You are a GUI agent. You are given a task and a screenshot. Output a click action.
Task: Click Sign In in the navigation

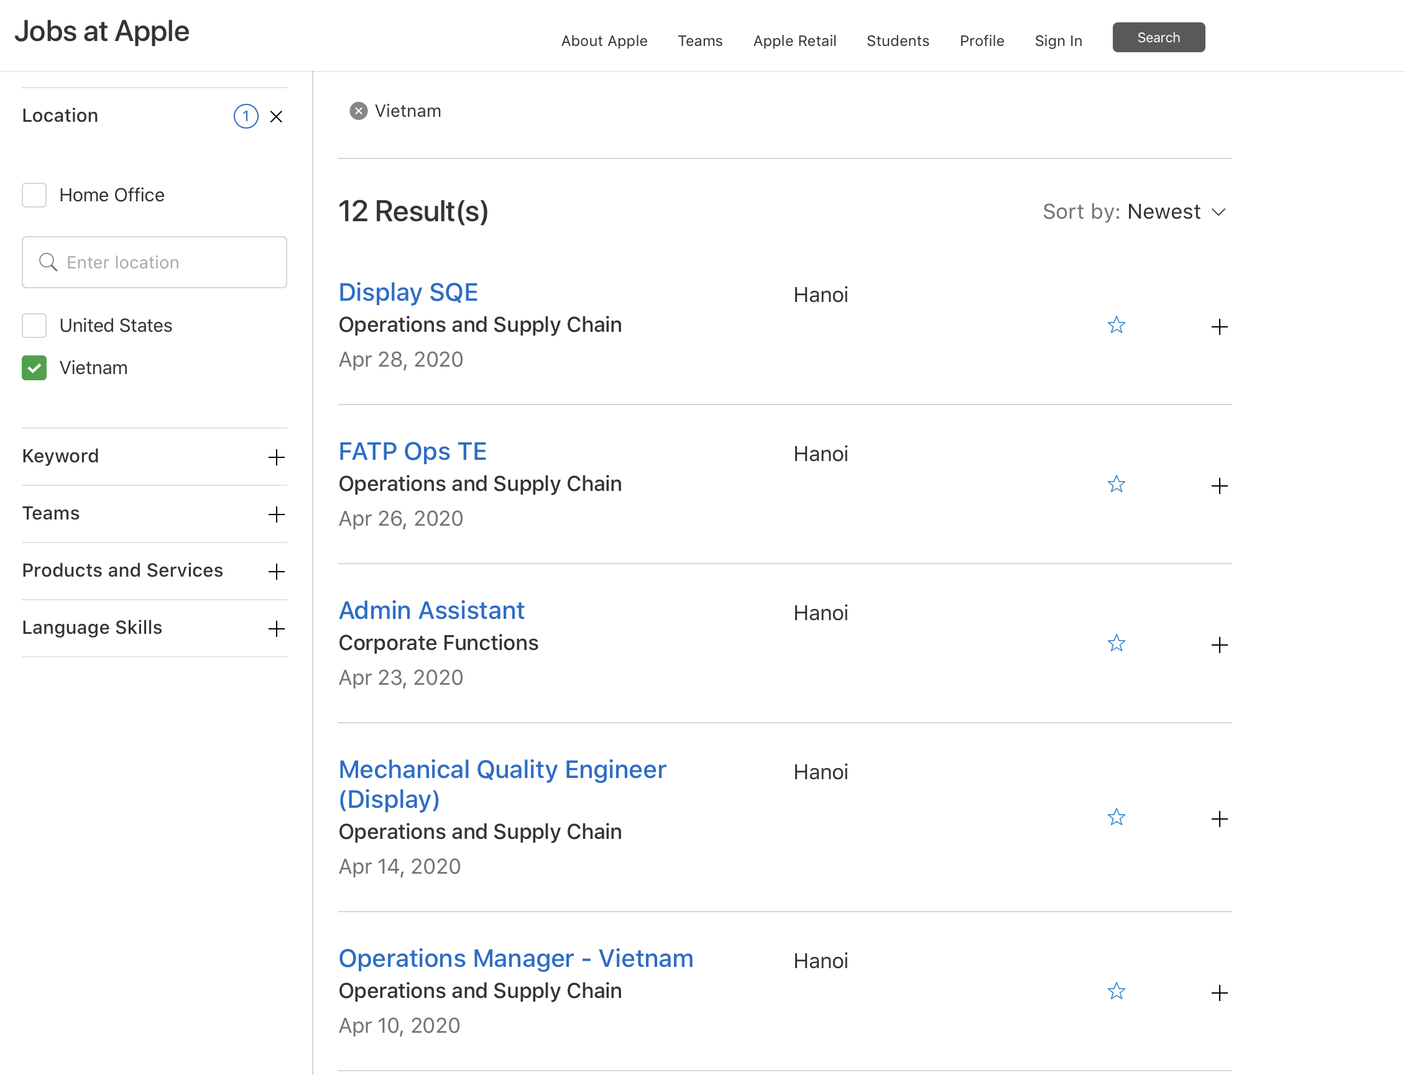pos(1058,41)
